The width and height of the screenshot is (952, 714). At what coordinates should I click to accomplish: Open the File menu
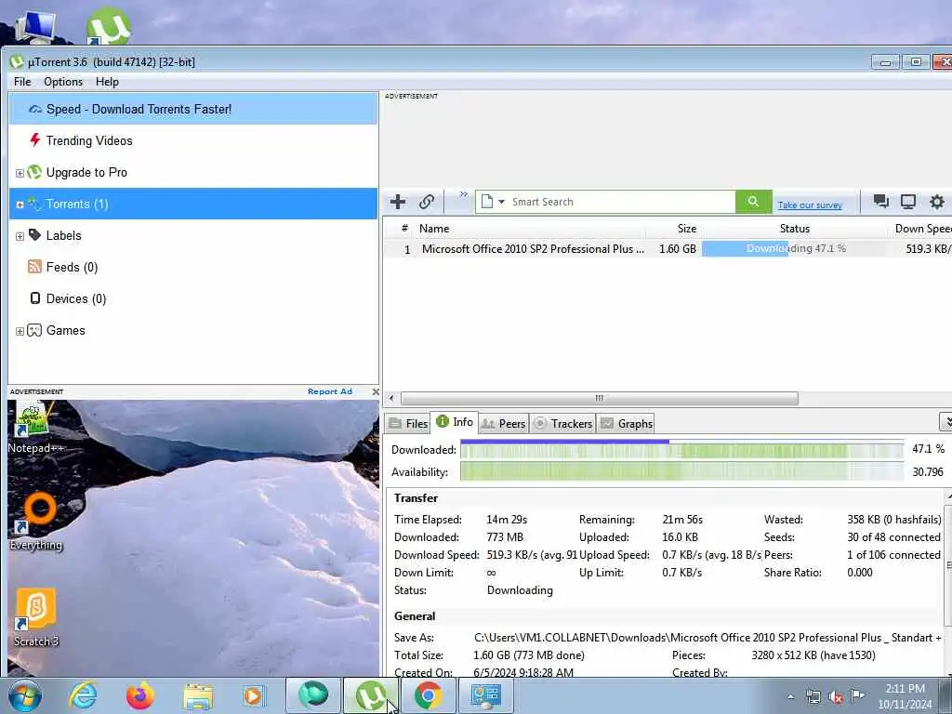pos(22,82)
